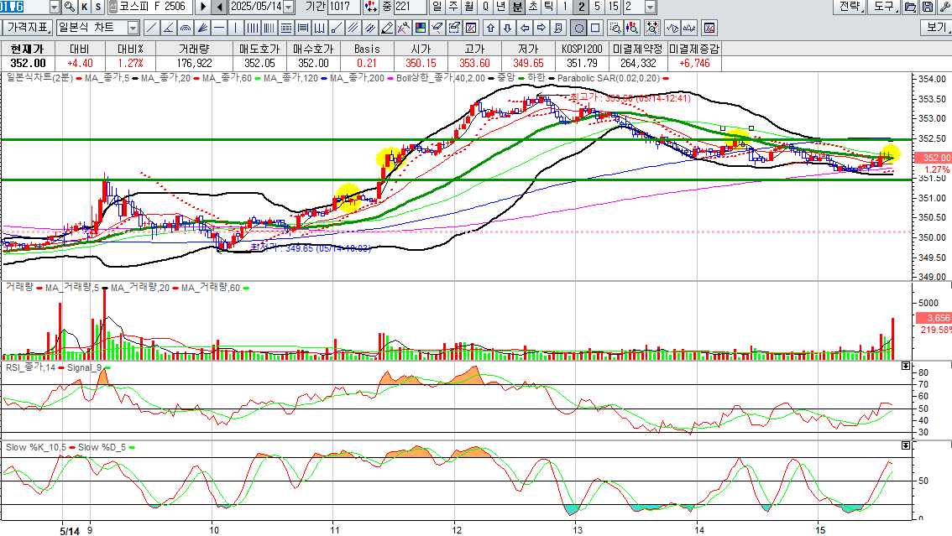Open the 도구 tools menu
This screenshot has height=536, width=952.
[883, 7]
